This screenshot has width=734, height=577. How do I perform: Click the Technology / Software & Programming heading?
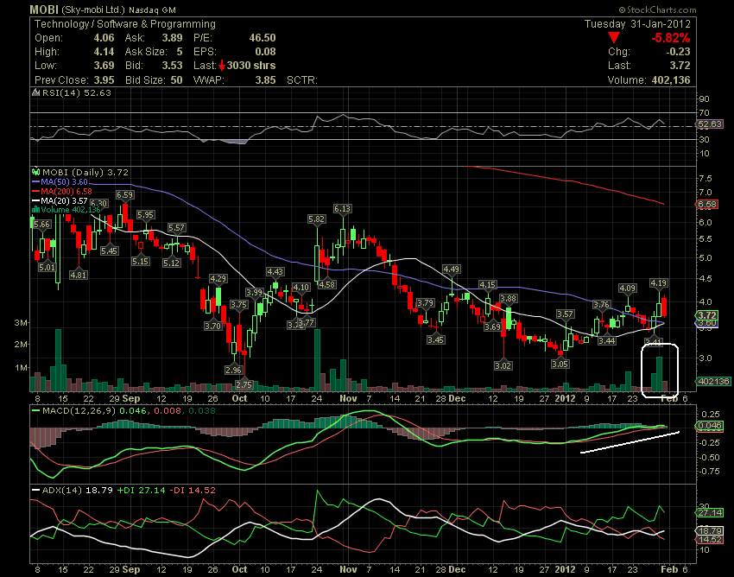[x=125, y=24]
